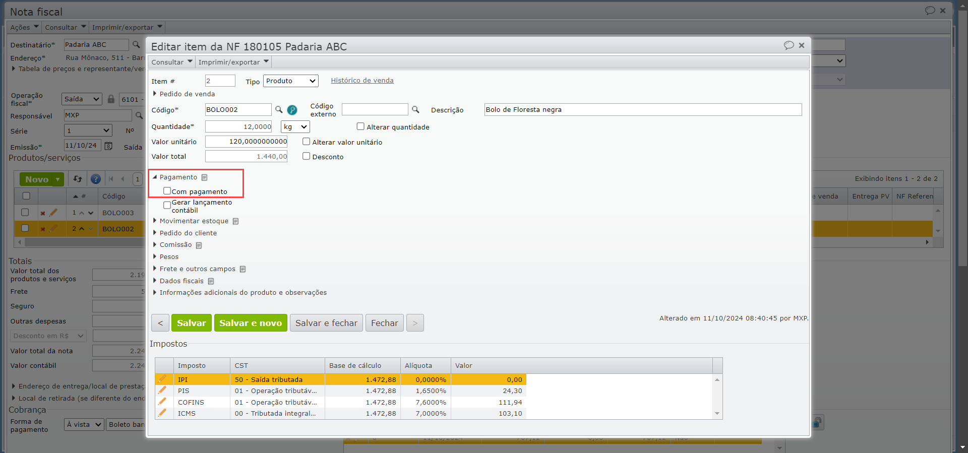968x453 pixels.
Task: Open the Tipo Produto dropdown
Action: [291, 81]
